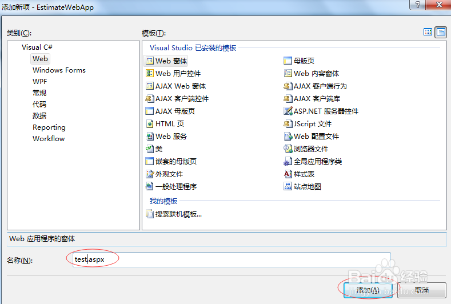The width and height of the screenshot is (451, 304).
Task: Click the 全局应用程序类 label
Action: pos(318,161)
